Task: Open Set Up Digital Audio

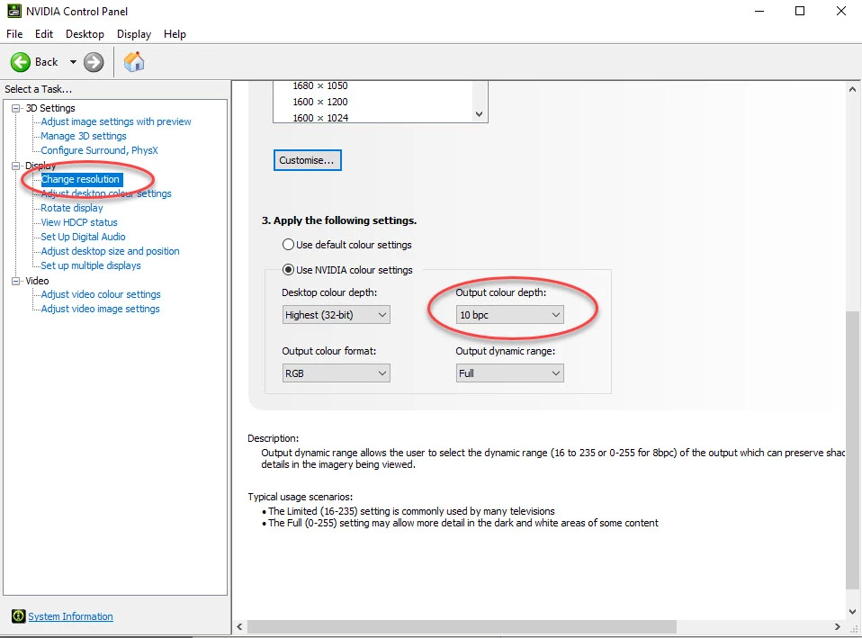Action: [x=83, y=237]
